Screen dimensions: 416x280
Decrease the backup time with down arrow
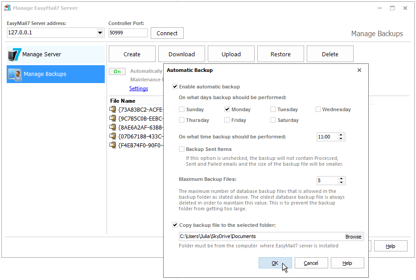click(x=341, y=139)
